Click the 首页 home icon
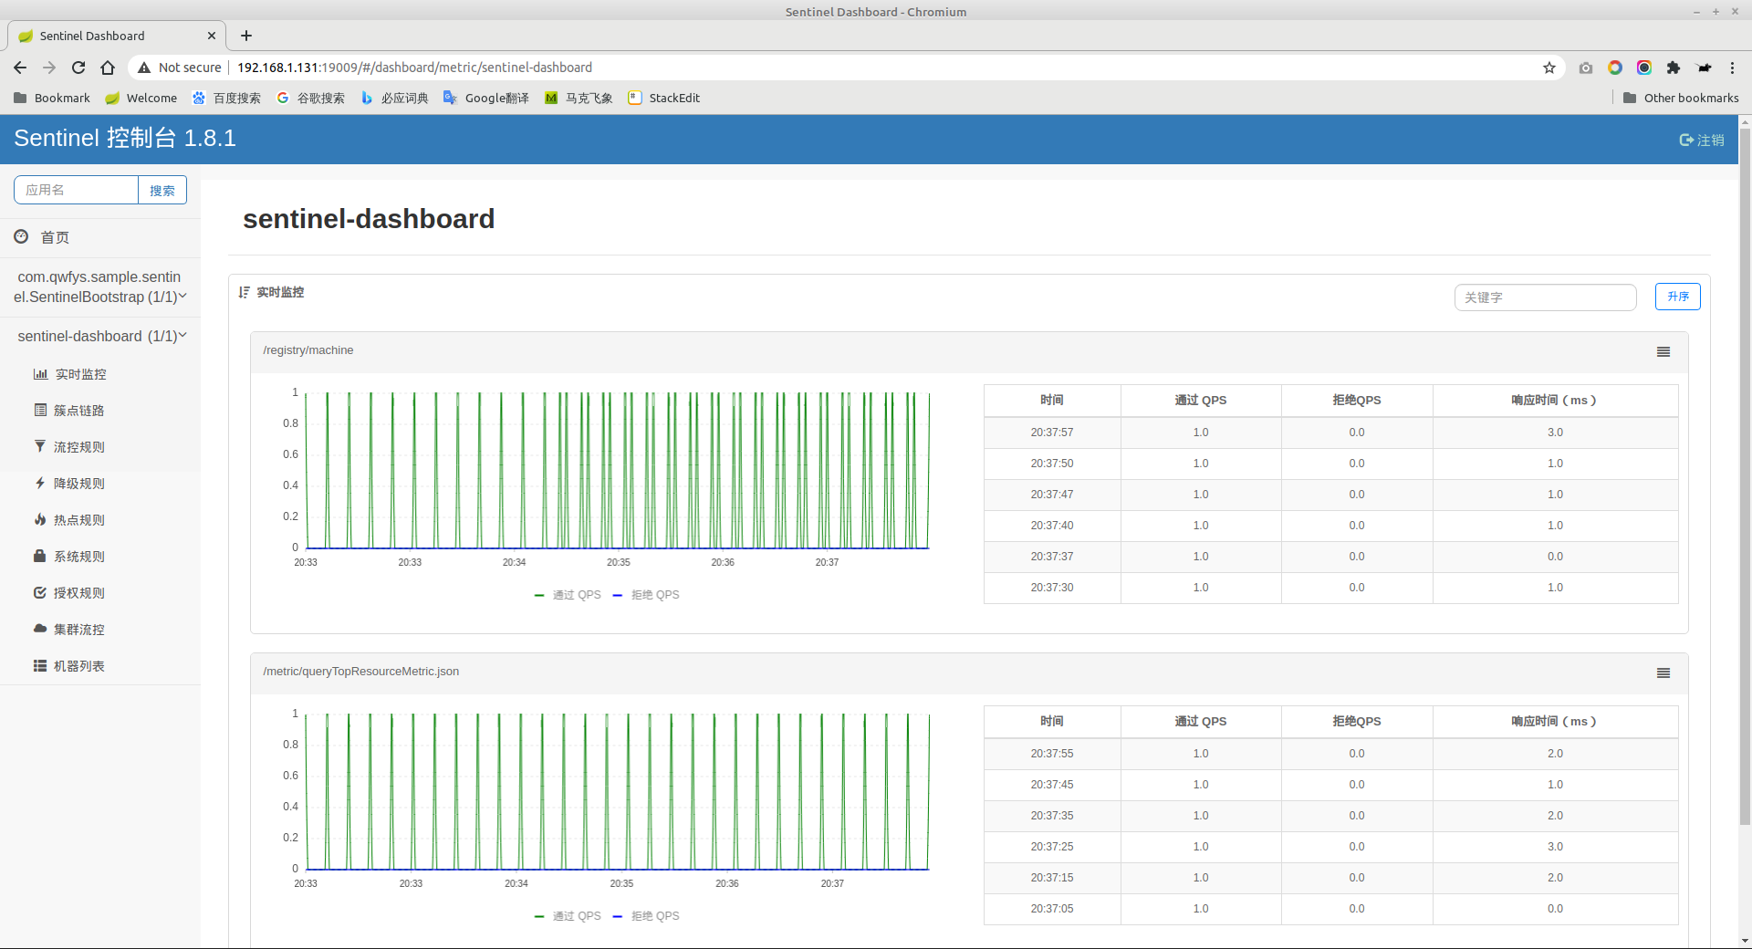 click(x=21, y=236)
